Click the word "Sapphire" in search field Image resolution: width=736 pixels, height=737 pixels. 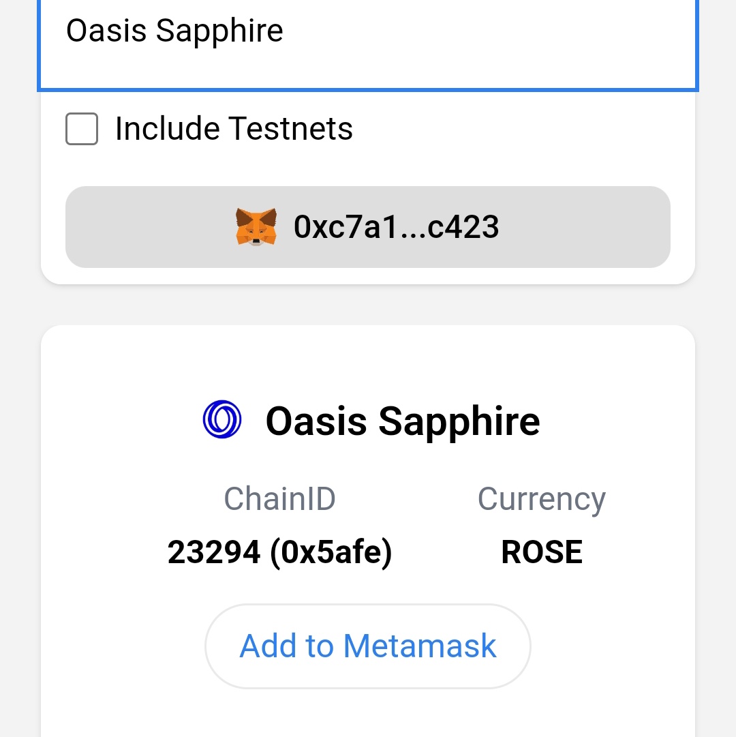click(x=219, y=32)
